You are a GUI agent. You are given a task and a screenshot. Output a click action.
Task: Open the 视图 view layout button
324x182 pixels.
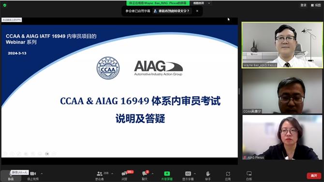(x=316, y=5)
